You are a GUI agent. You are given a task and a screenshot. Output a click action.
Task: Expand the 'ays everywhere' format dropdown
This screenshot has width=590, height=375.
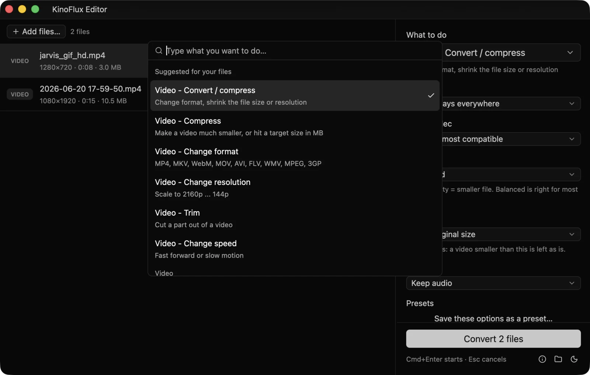[x=511, y=104]
